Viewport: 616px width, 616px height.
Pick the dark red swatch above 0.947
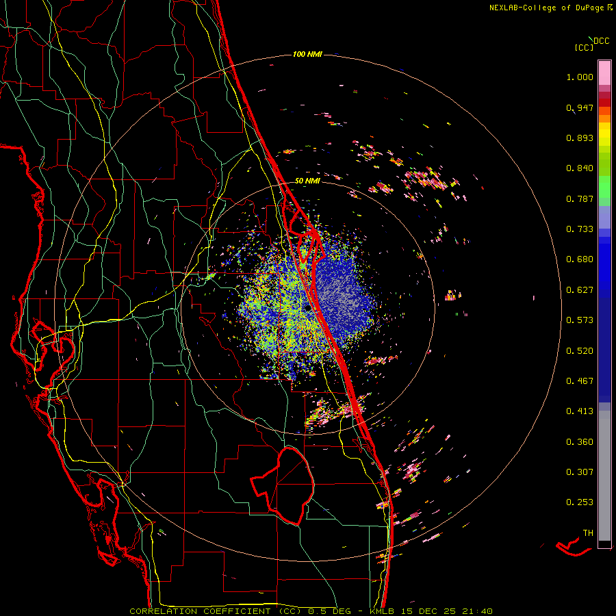pos(604,102)
